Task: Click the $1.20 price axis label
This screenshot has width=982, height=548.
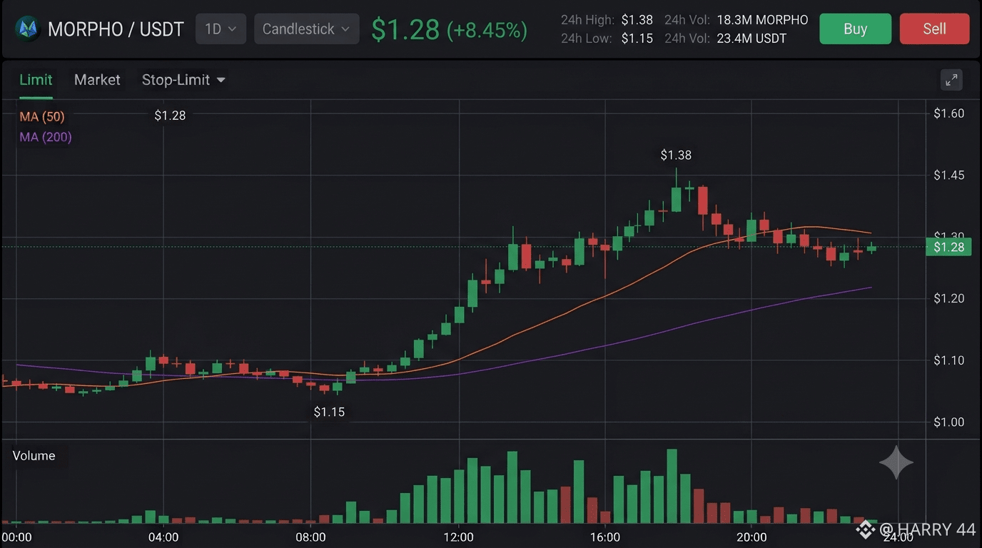Action: [x=949, y=298]
